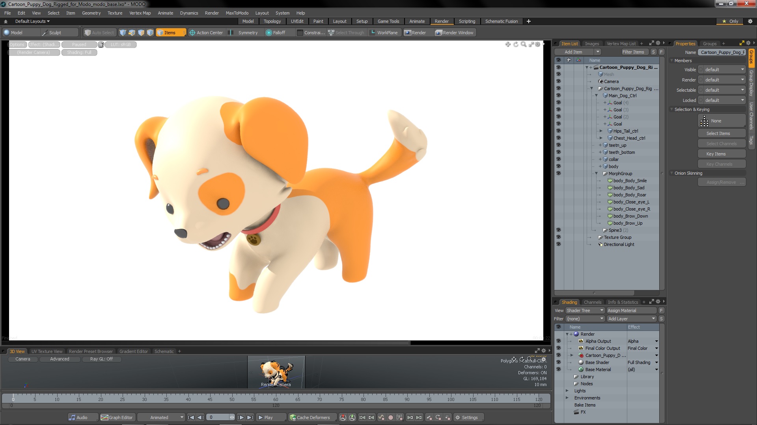This screenshot has height=425, width=757.
Task: Click the Assign Material button
Action: pos(631,310)
